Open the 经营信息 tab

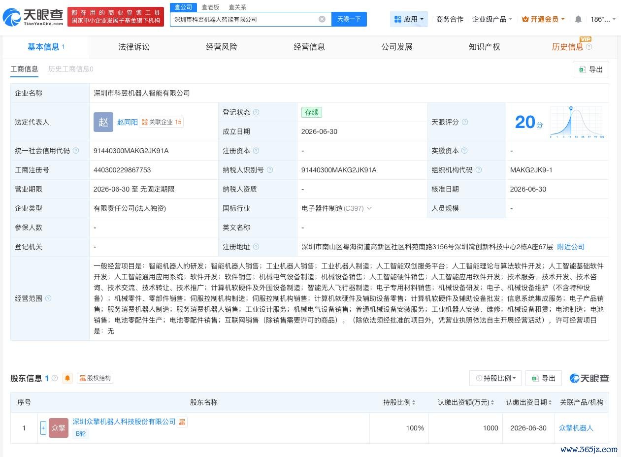(309, 47)
